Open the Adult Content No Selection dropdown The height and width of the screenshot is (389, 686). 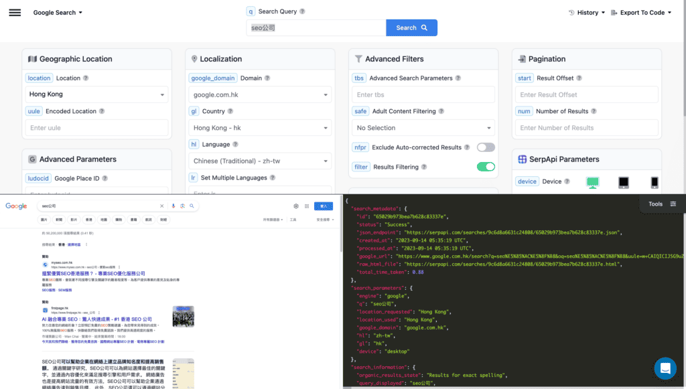pos(423,128)
